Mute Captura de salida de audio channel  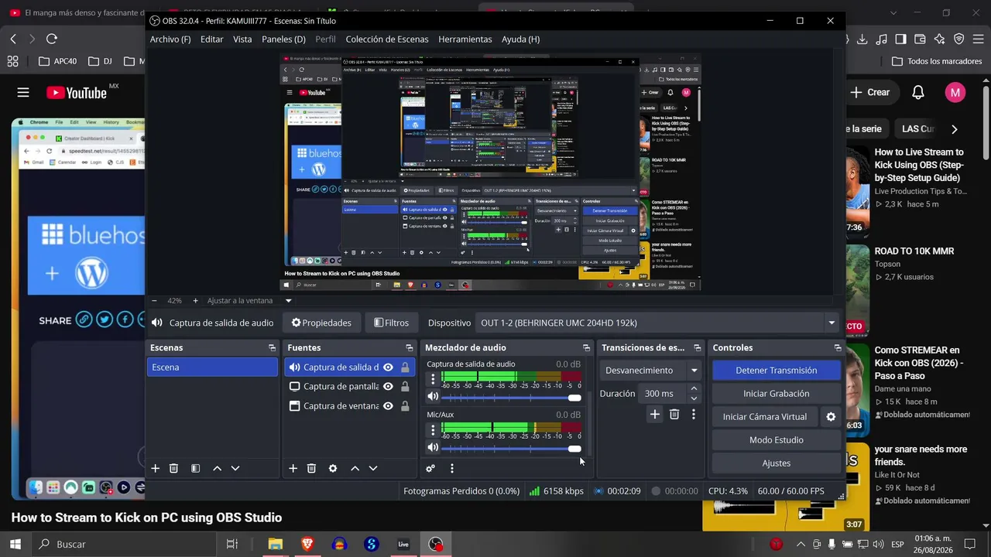(433, 397)
